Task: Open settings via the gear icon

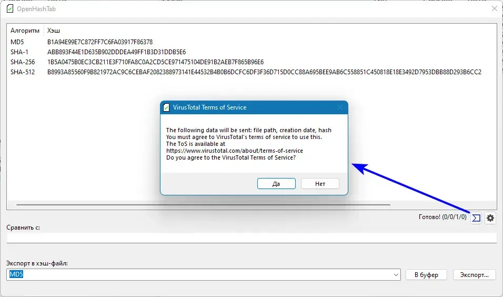Action: click(x=490, y=218)
